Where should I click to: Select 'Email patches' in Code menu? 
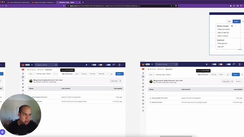click(222, 43)
